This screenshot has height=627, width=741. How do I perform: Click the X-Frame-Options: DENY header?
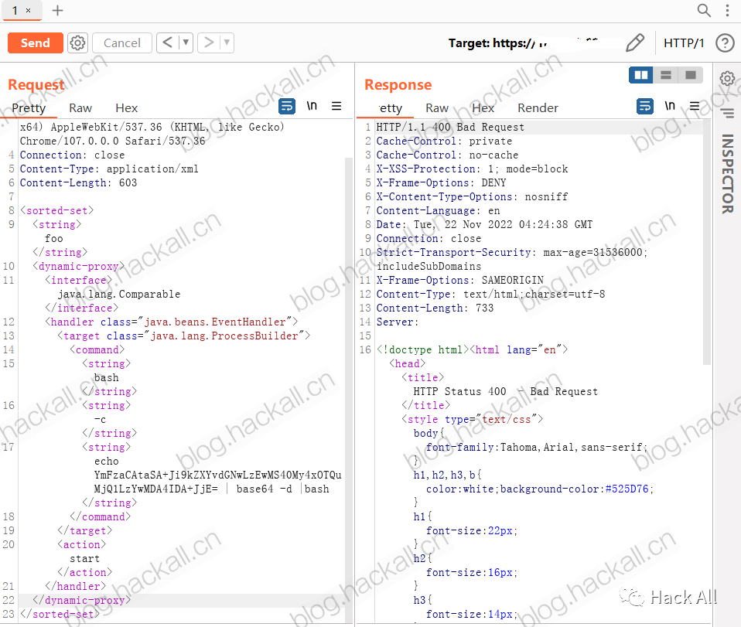pyautogui.click(x=441, y=183)
